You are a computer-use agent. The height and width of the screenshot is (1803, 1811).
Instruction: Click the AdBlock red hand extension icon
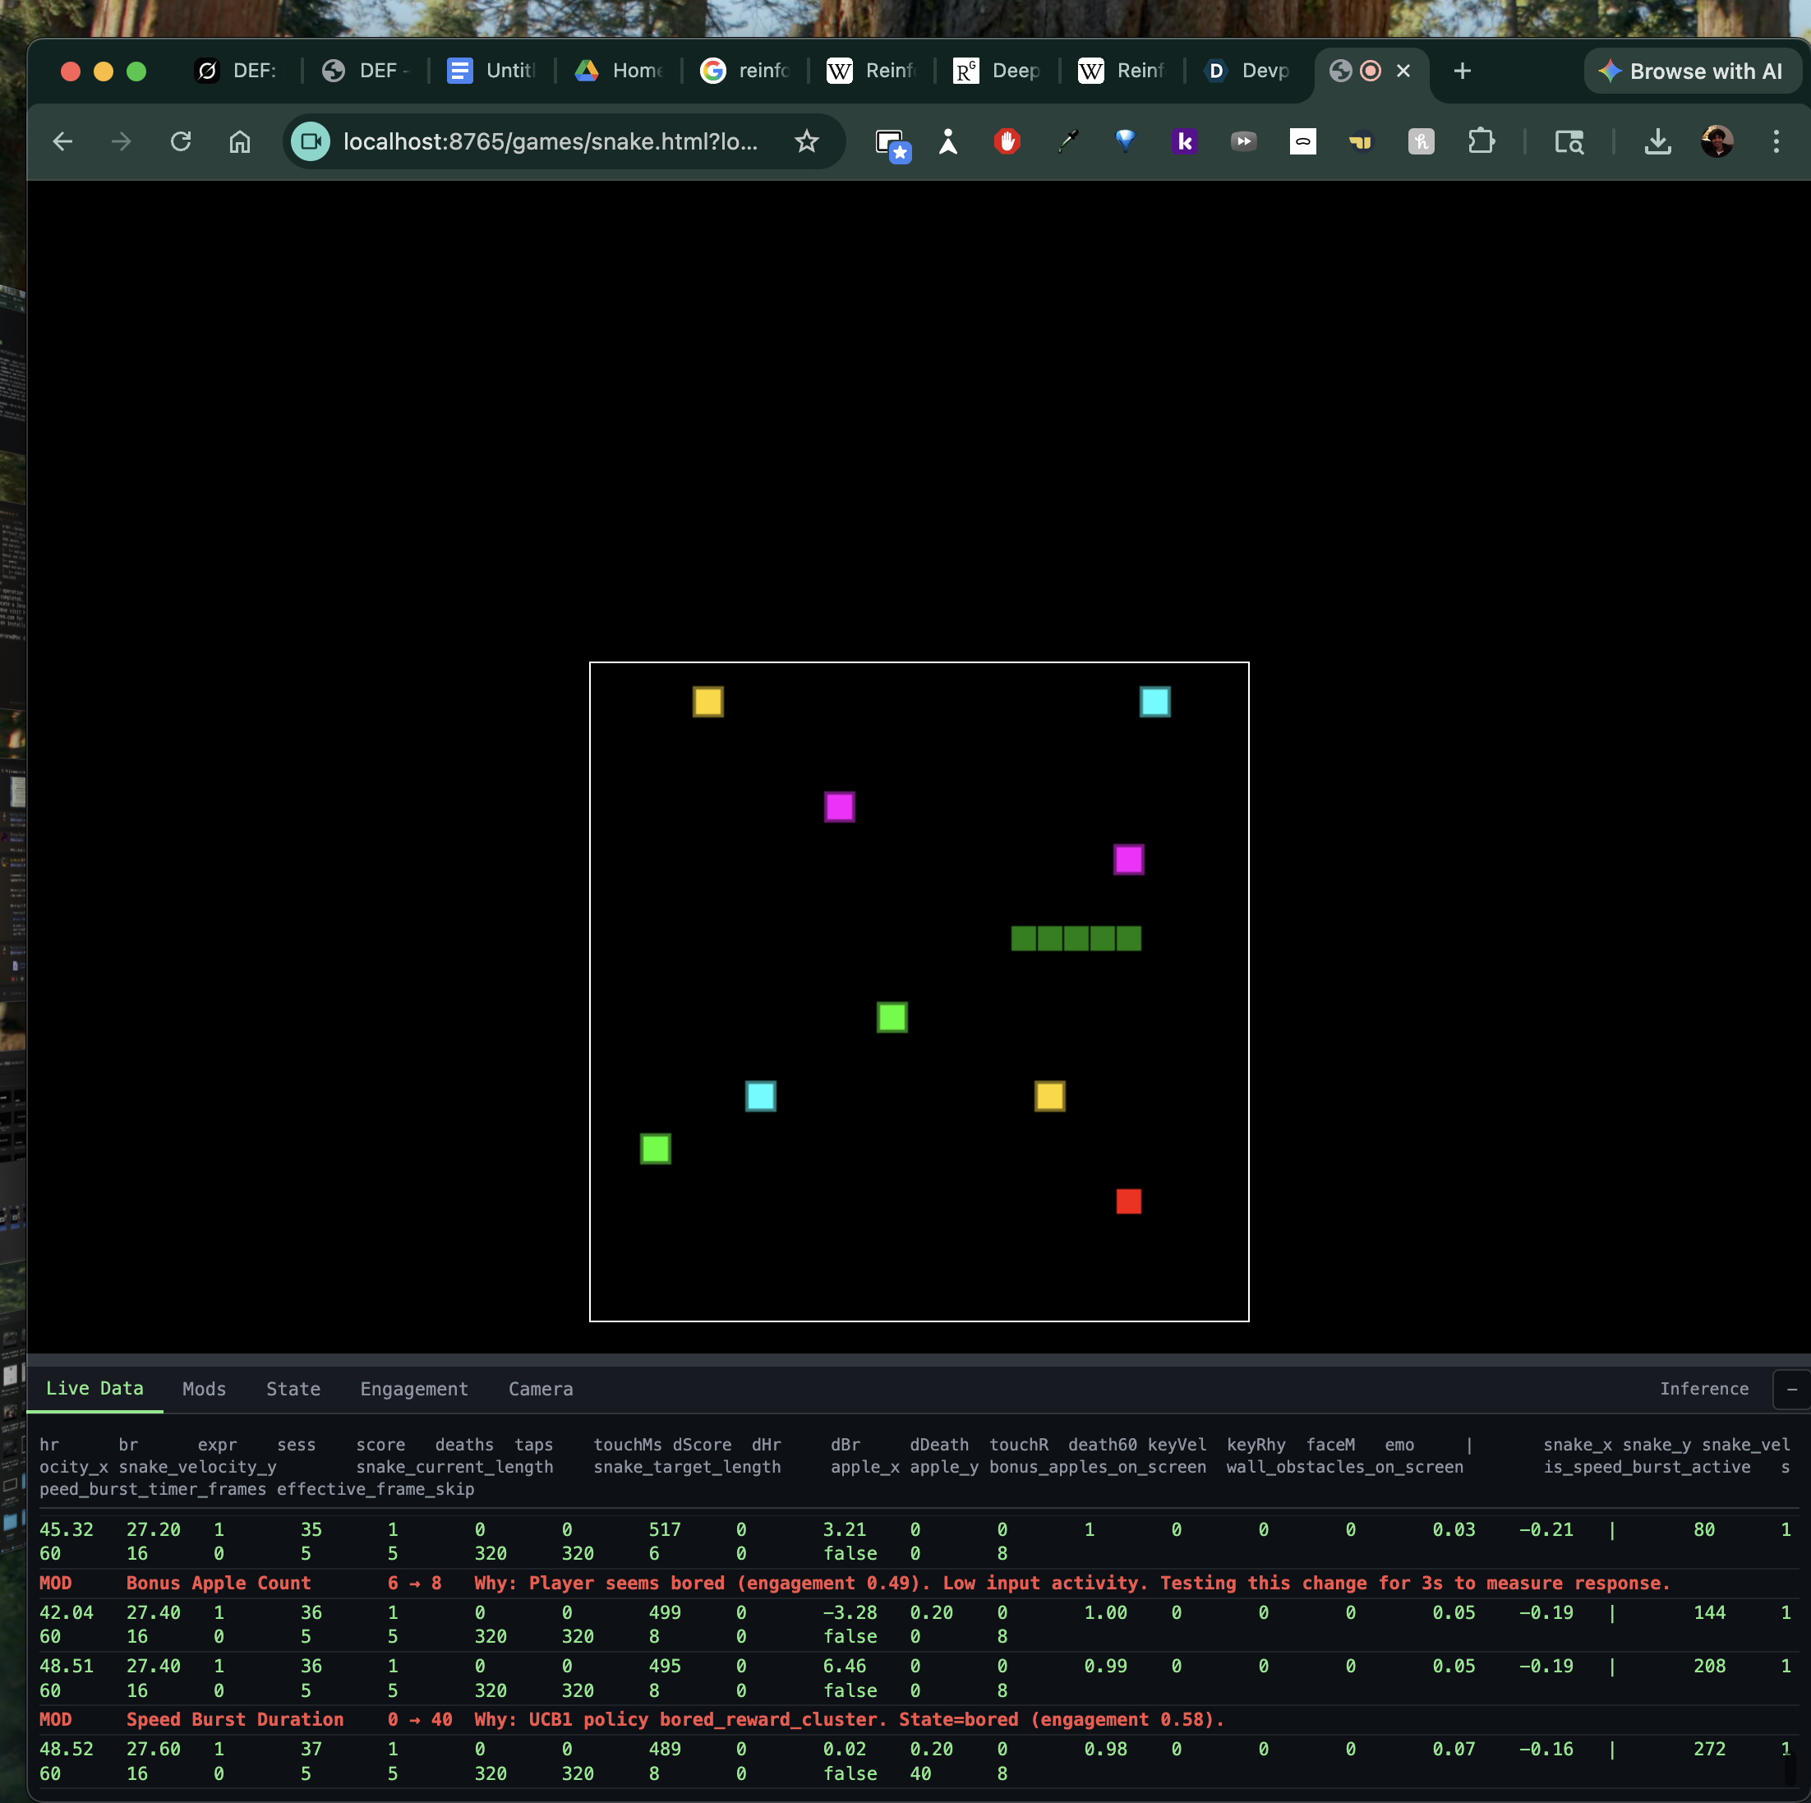[1007, 141]
